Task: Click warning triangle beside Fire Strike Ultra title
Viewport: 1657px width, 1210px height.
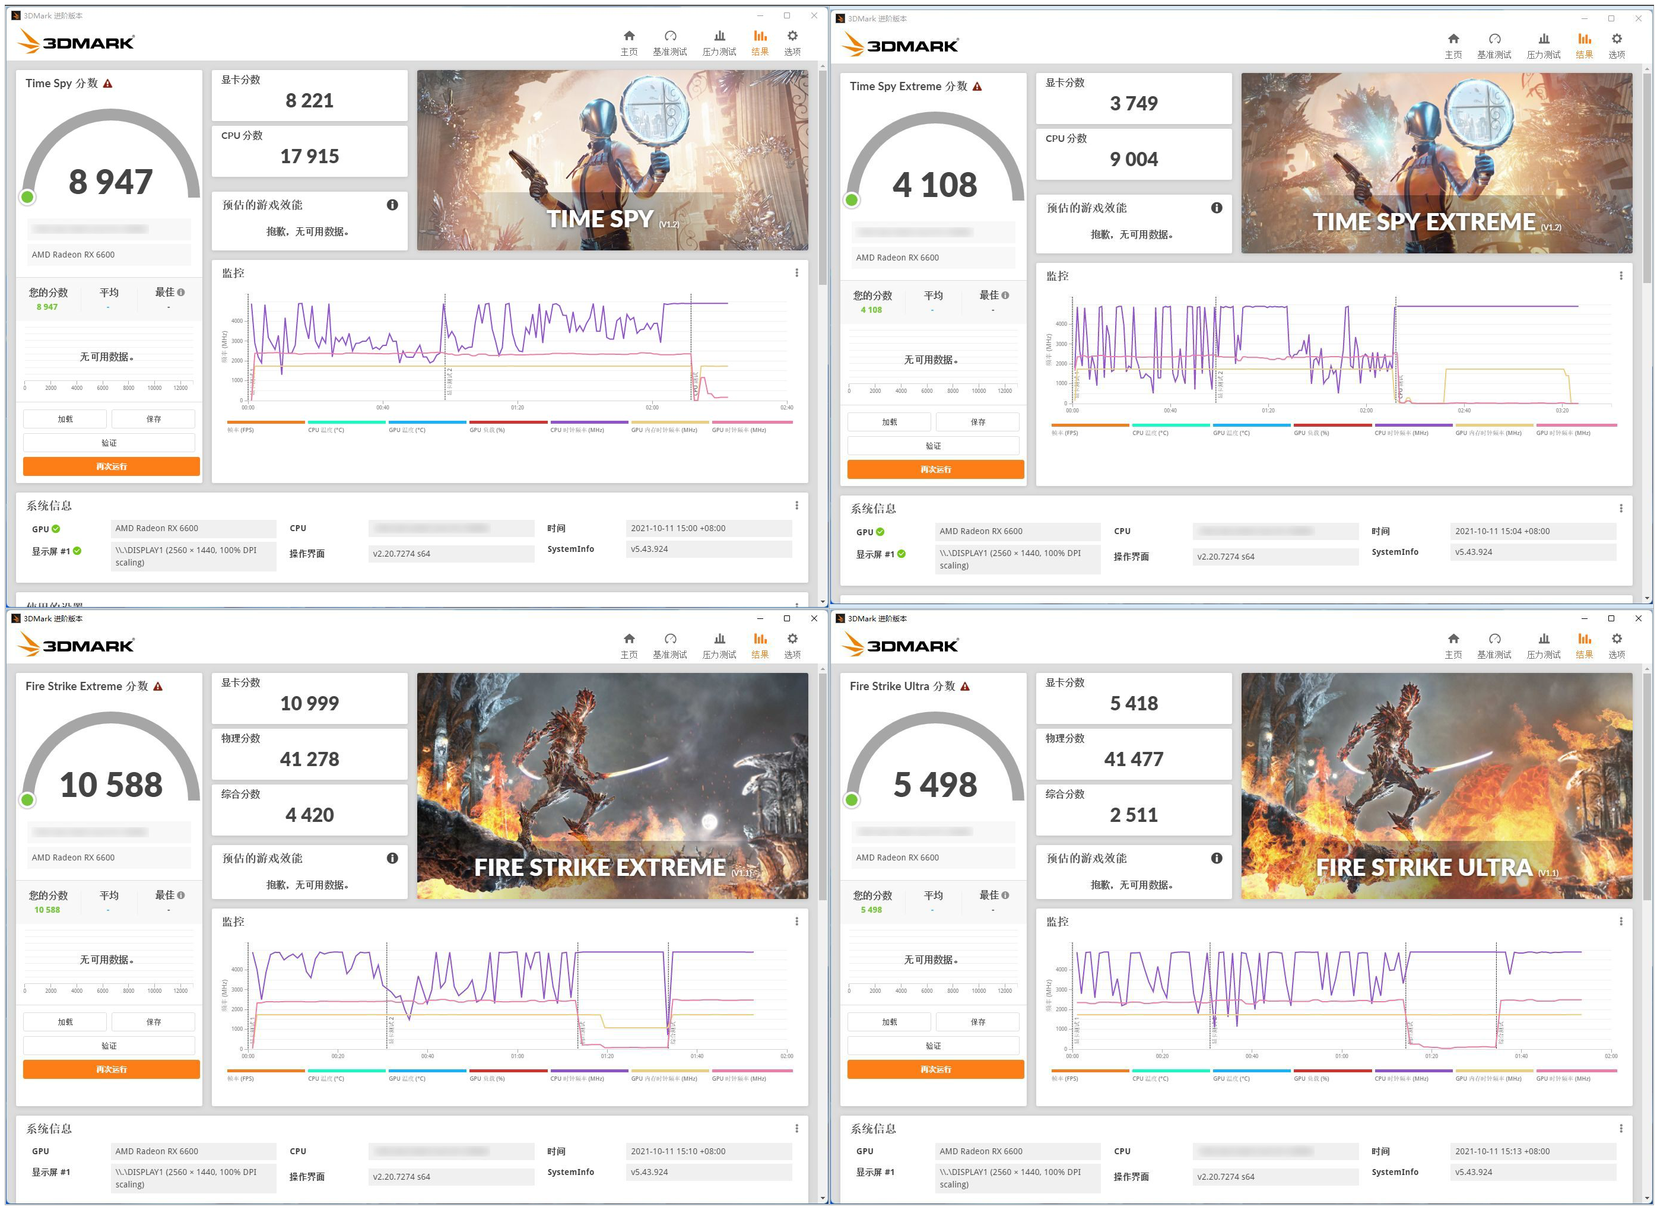Action: tap(965, 687)
